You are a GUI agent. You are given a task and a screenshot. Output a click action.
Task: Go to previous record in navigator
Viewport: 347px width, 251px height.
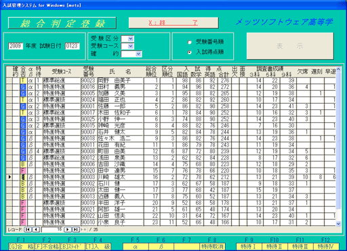[x=36, y=229]
